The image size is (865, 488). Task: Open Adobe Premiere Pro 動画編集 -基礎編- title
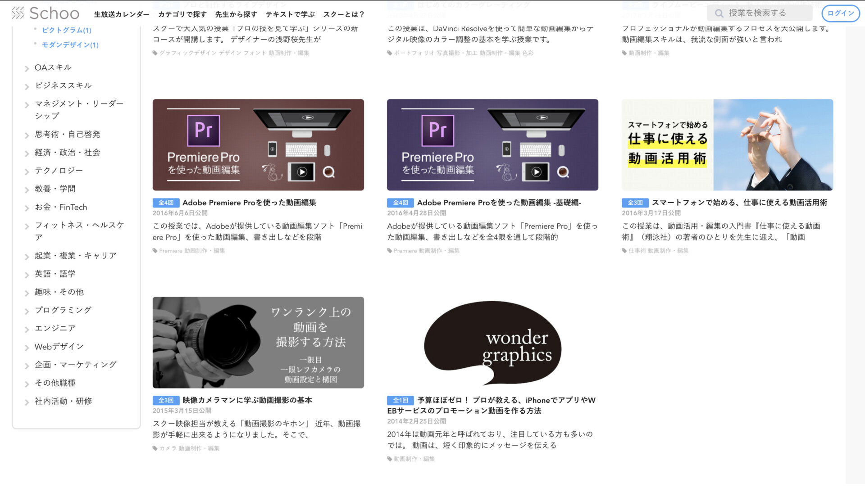tap(499, 203)
